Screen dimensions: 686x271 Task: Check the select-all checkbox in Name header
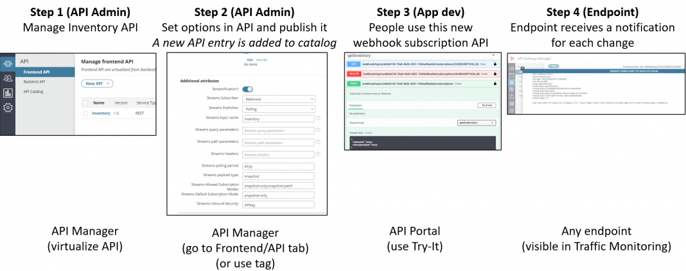[85, 103]
